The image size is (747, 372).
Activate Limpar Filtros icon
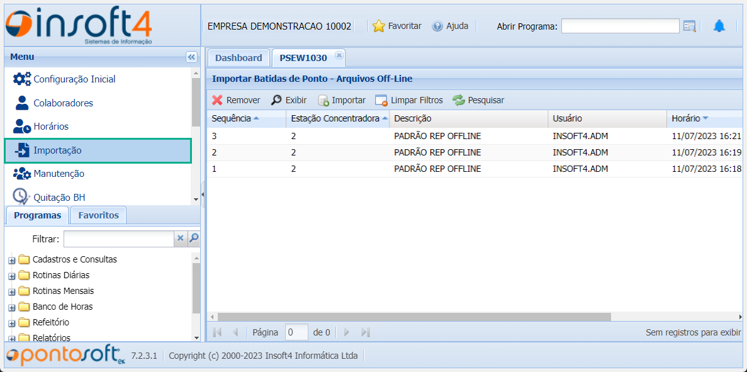point(380,99)
